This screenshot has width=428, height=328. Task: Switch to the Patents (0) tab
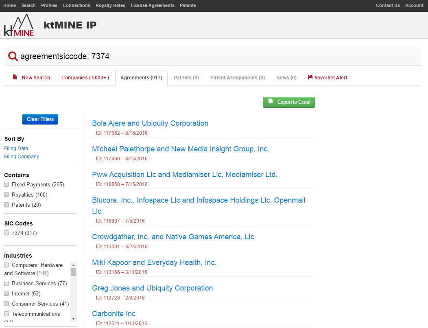[186, 78]
